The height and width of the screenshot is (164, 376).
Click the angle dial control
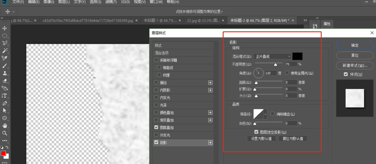pyautogui.click(x=258, y=73)
